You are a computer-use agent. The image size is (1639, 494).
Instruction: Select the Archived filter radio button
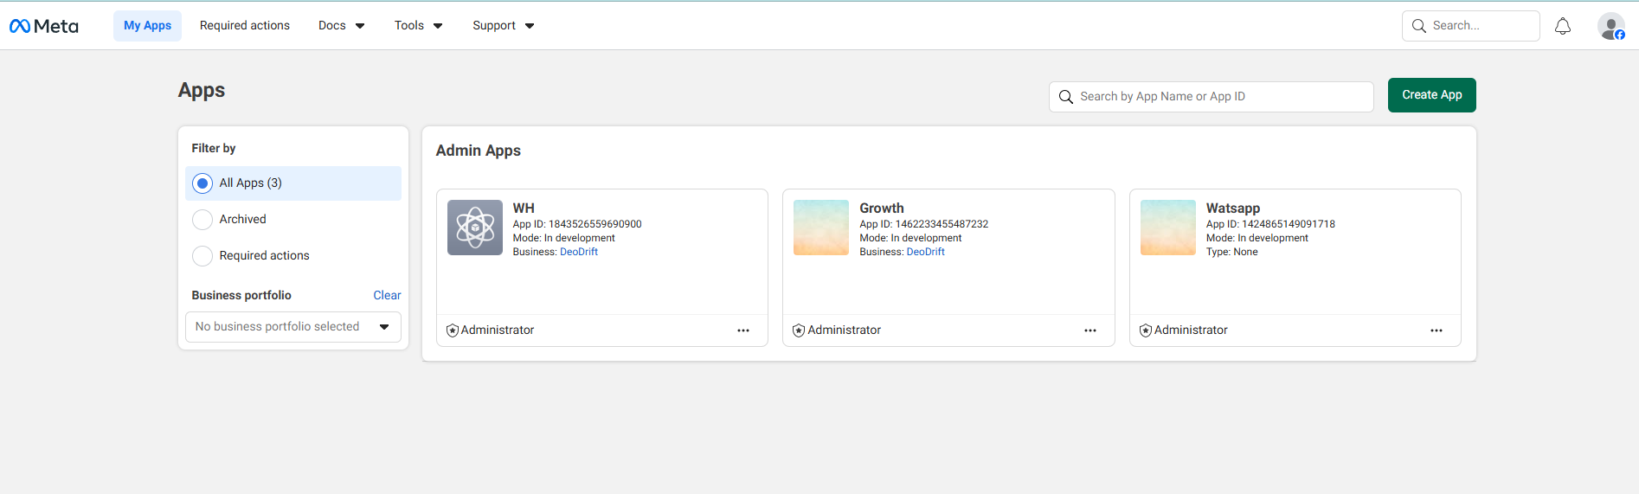(x=202, y=220)
